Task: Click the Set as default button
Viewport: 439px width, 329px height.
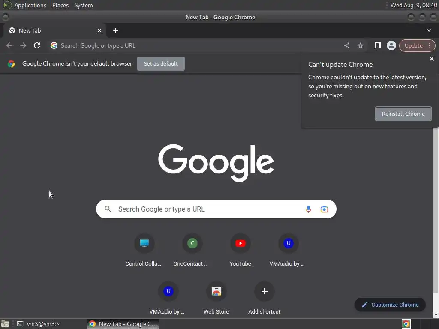Action: (161, 63)
